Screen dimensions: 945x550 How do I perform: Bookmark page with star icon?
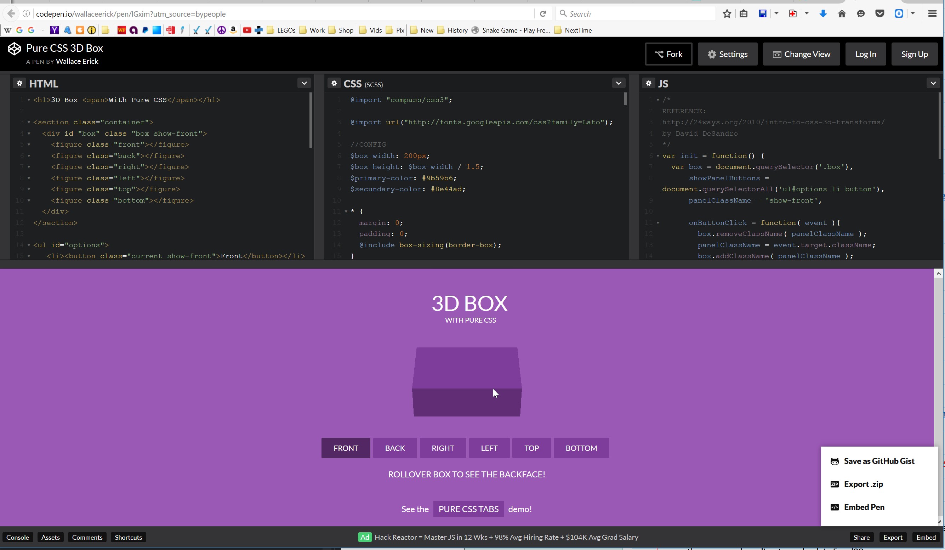point(727,14)
